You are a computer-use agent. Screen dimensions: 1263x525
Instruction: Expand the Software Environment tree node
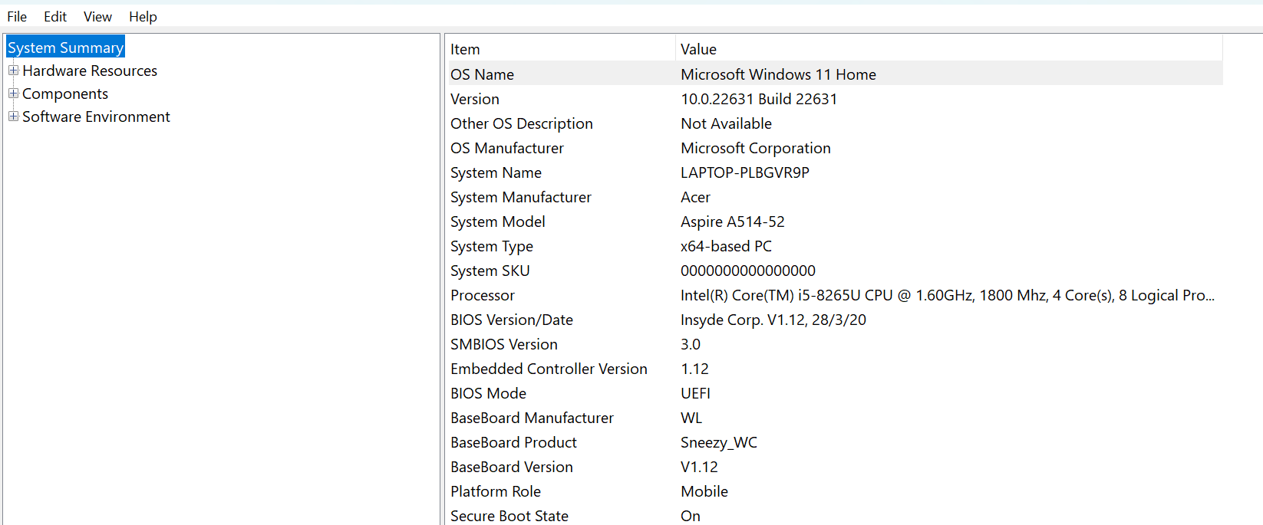13,116
